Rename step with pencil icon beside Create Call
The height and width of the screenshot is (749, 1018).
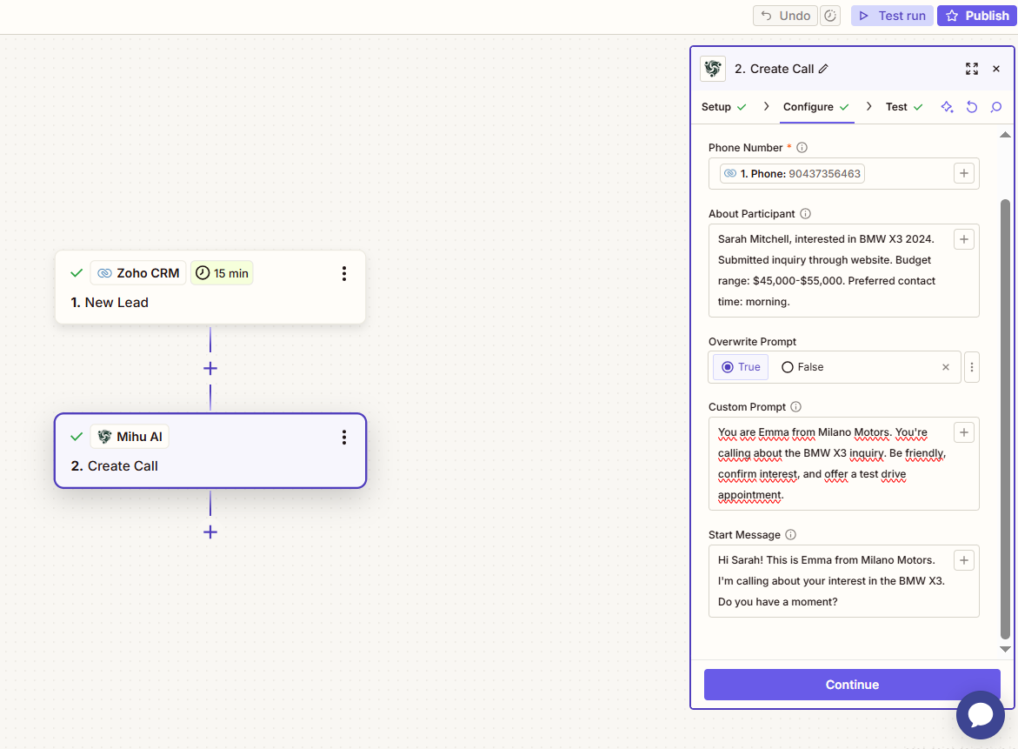(823, 69)
